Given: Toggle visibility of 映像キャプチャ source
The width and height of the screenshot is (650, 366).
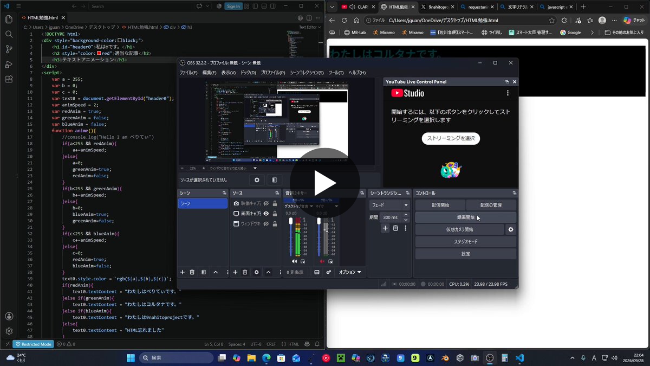Looking at the screenshot, I should click(266, 203).
